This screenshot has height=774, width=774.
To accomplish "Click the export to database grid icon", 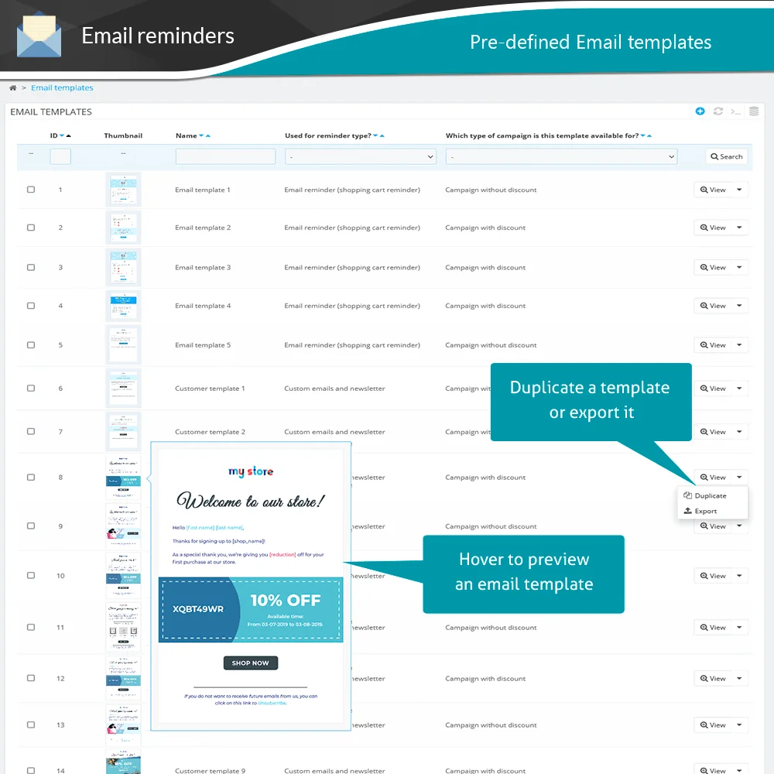I will (753, 111).
